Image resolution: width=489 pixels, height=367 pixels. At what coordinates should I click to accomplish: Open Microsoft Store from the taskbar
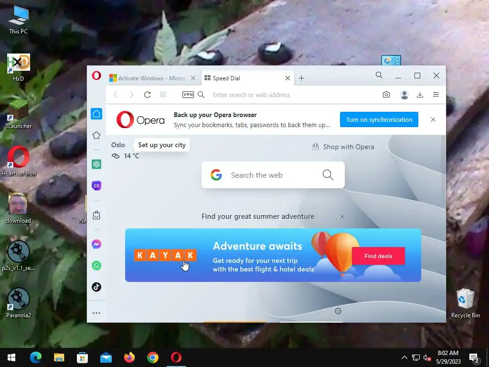pyautogui.click(x=82, y=357)
